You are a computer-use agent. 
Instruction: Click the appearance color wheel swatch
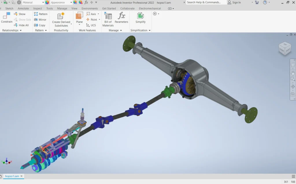pyautogui.click(x=47, y=3)
